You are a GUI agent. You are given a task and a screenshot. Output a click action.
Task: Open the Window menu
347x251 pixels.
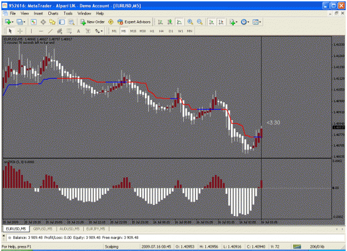pyautogui.click(x=84, y=13)
